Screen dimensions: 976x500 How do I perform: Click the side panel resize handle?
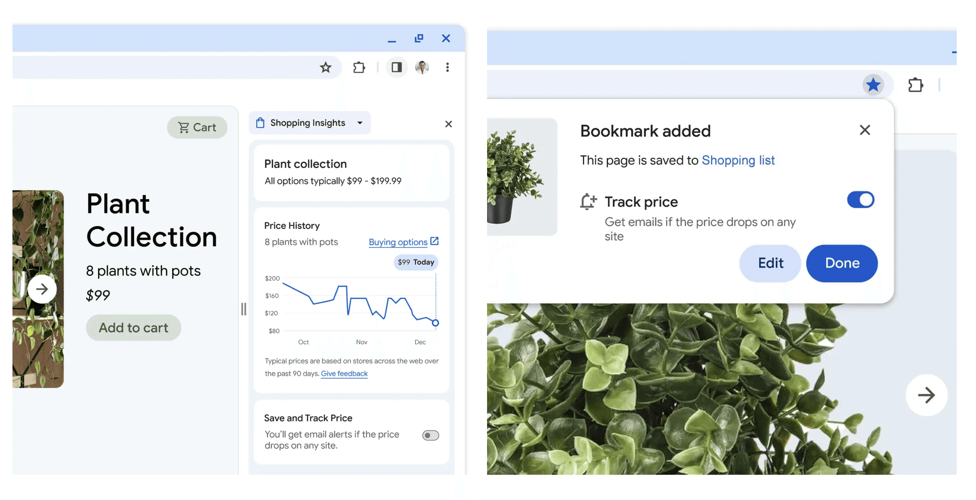[244, 309]
